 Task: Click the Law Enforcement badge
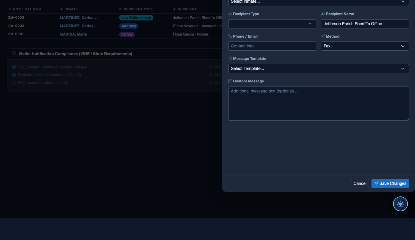click(x=136, y=18)
